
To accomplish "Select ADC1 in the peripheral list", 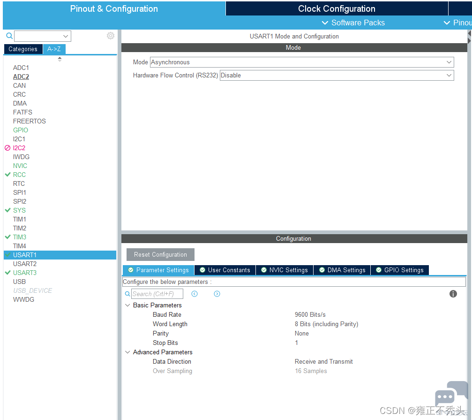I will tap(21, 68).
